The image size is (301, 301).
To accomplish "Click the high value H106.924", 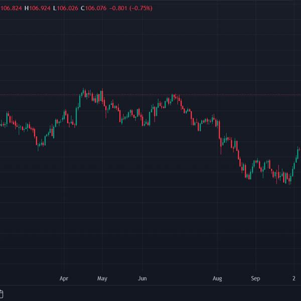I will tap(38, 8).
